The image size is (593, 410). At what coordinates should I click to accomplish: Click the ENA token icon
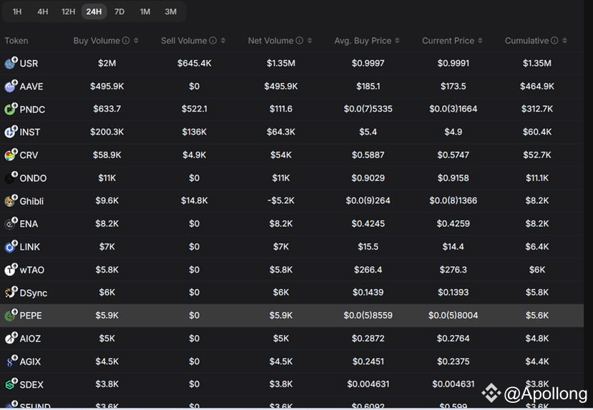pos(11,223)
